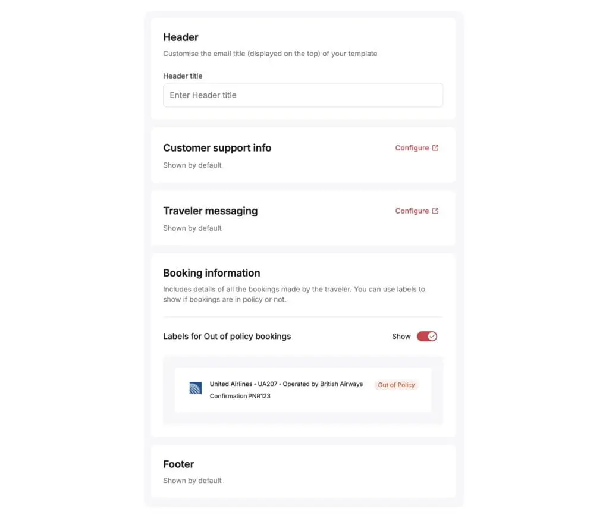
Task: Select the Footer section title
Action: coord(178,464)
